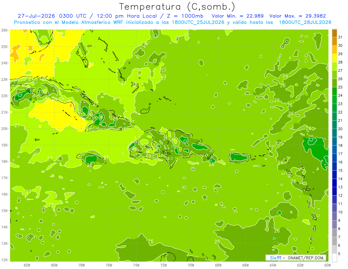Click the '24N' latitude axis label
348x269 pixels.
coord(4,63)
